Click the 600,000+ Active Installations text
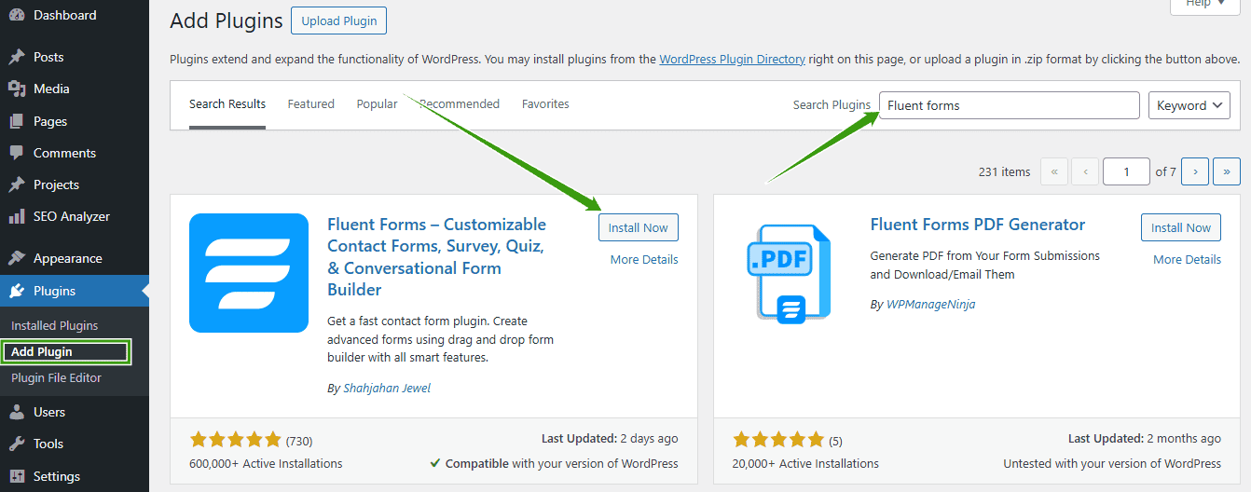 pyautogui.click(x=266, y=463)
